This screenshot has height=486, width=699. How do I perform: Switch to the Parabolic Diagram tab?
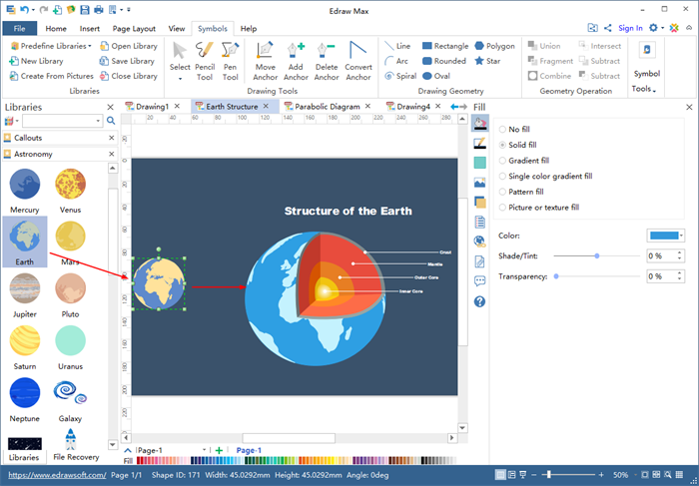coord(325,107)
